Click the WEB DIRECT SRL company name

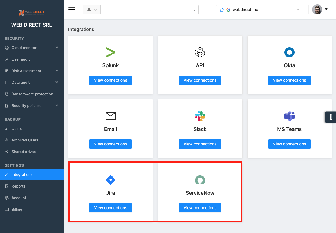click(x=32, y=25)
